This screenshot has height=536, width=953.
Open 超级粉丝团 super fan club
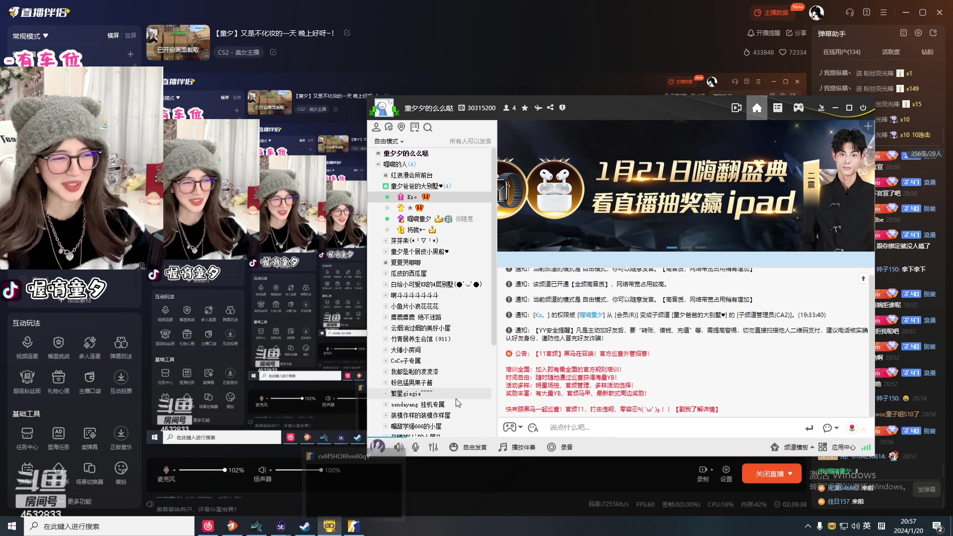tap(27, 382)
